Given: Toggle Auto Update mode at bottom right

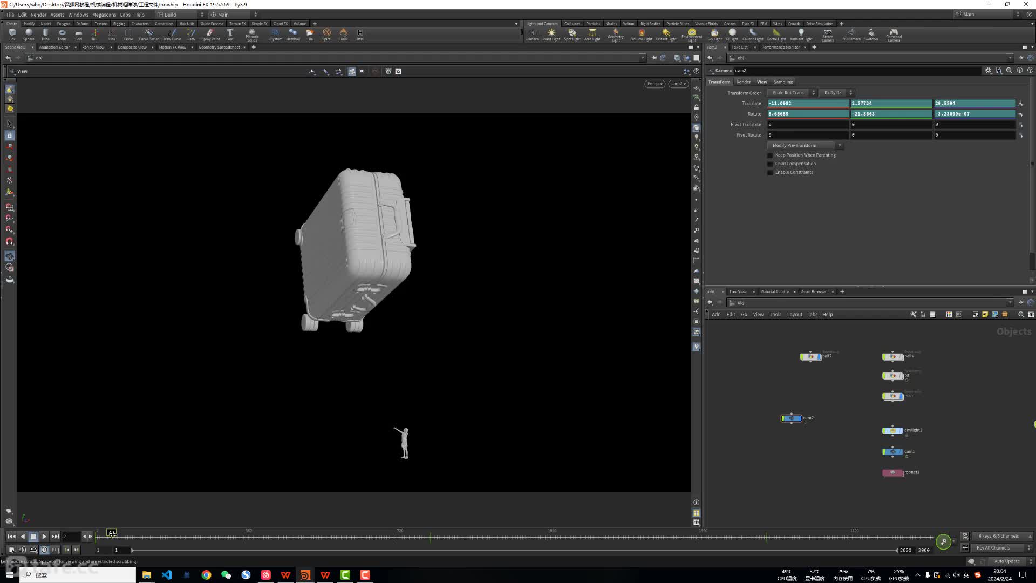Looking at the screenshot, I should tap(1011, 561).
